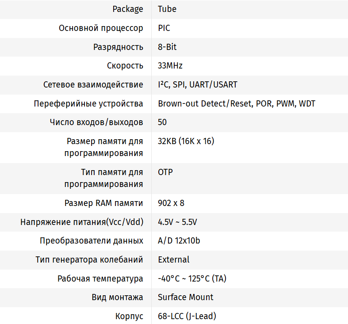Click the A/D 12x10b value
348x324 pixels.
click(179, 241)
